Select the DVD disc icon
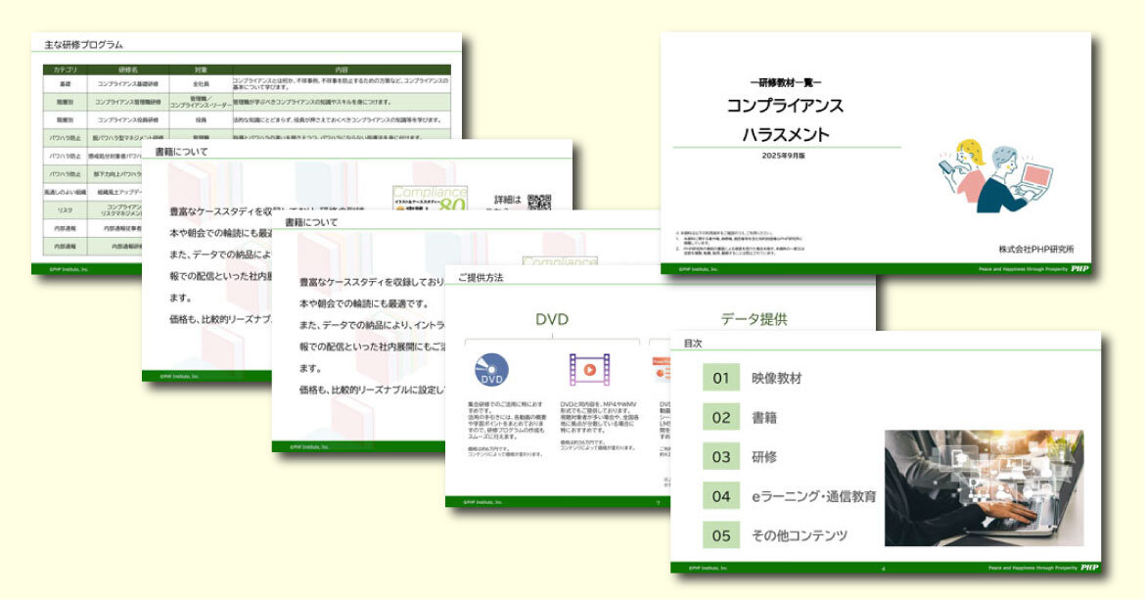The image size is (1145, 600). tap(491, 368)
